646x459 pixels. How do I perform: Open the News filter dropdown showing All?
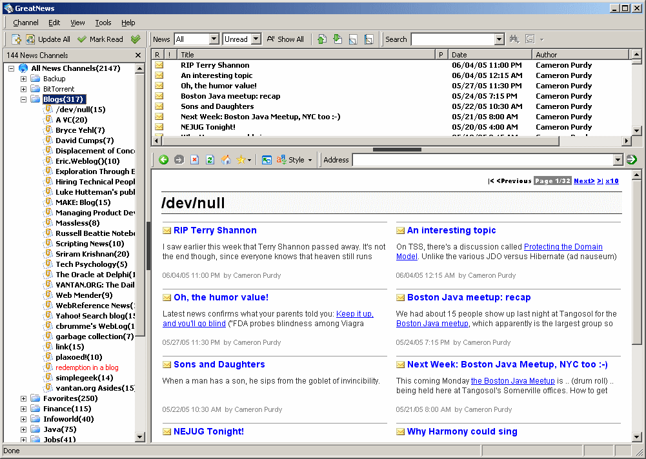pos(214,39)
